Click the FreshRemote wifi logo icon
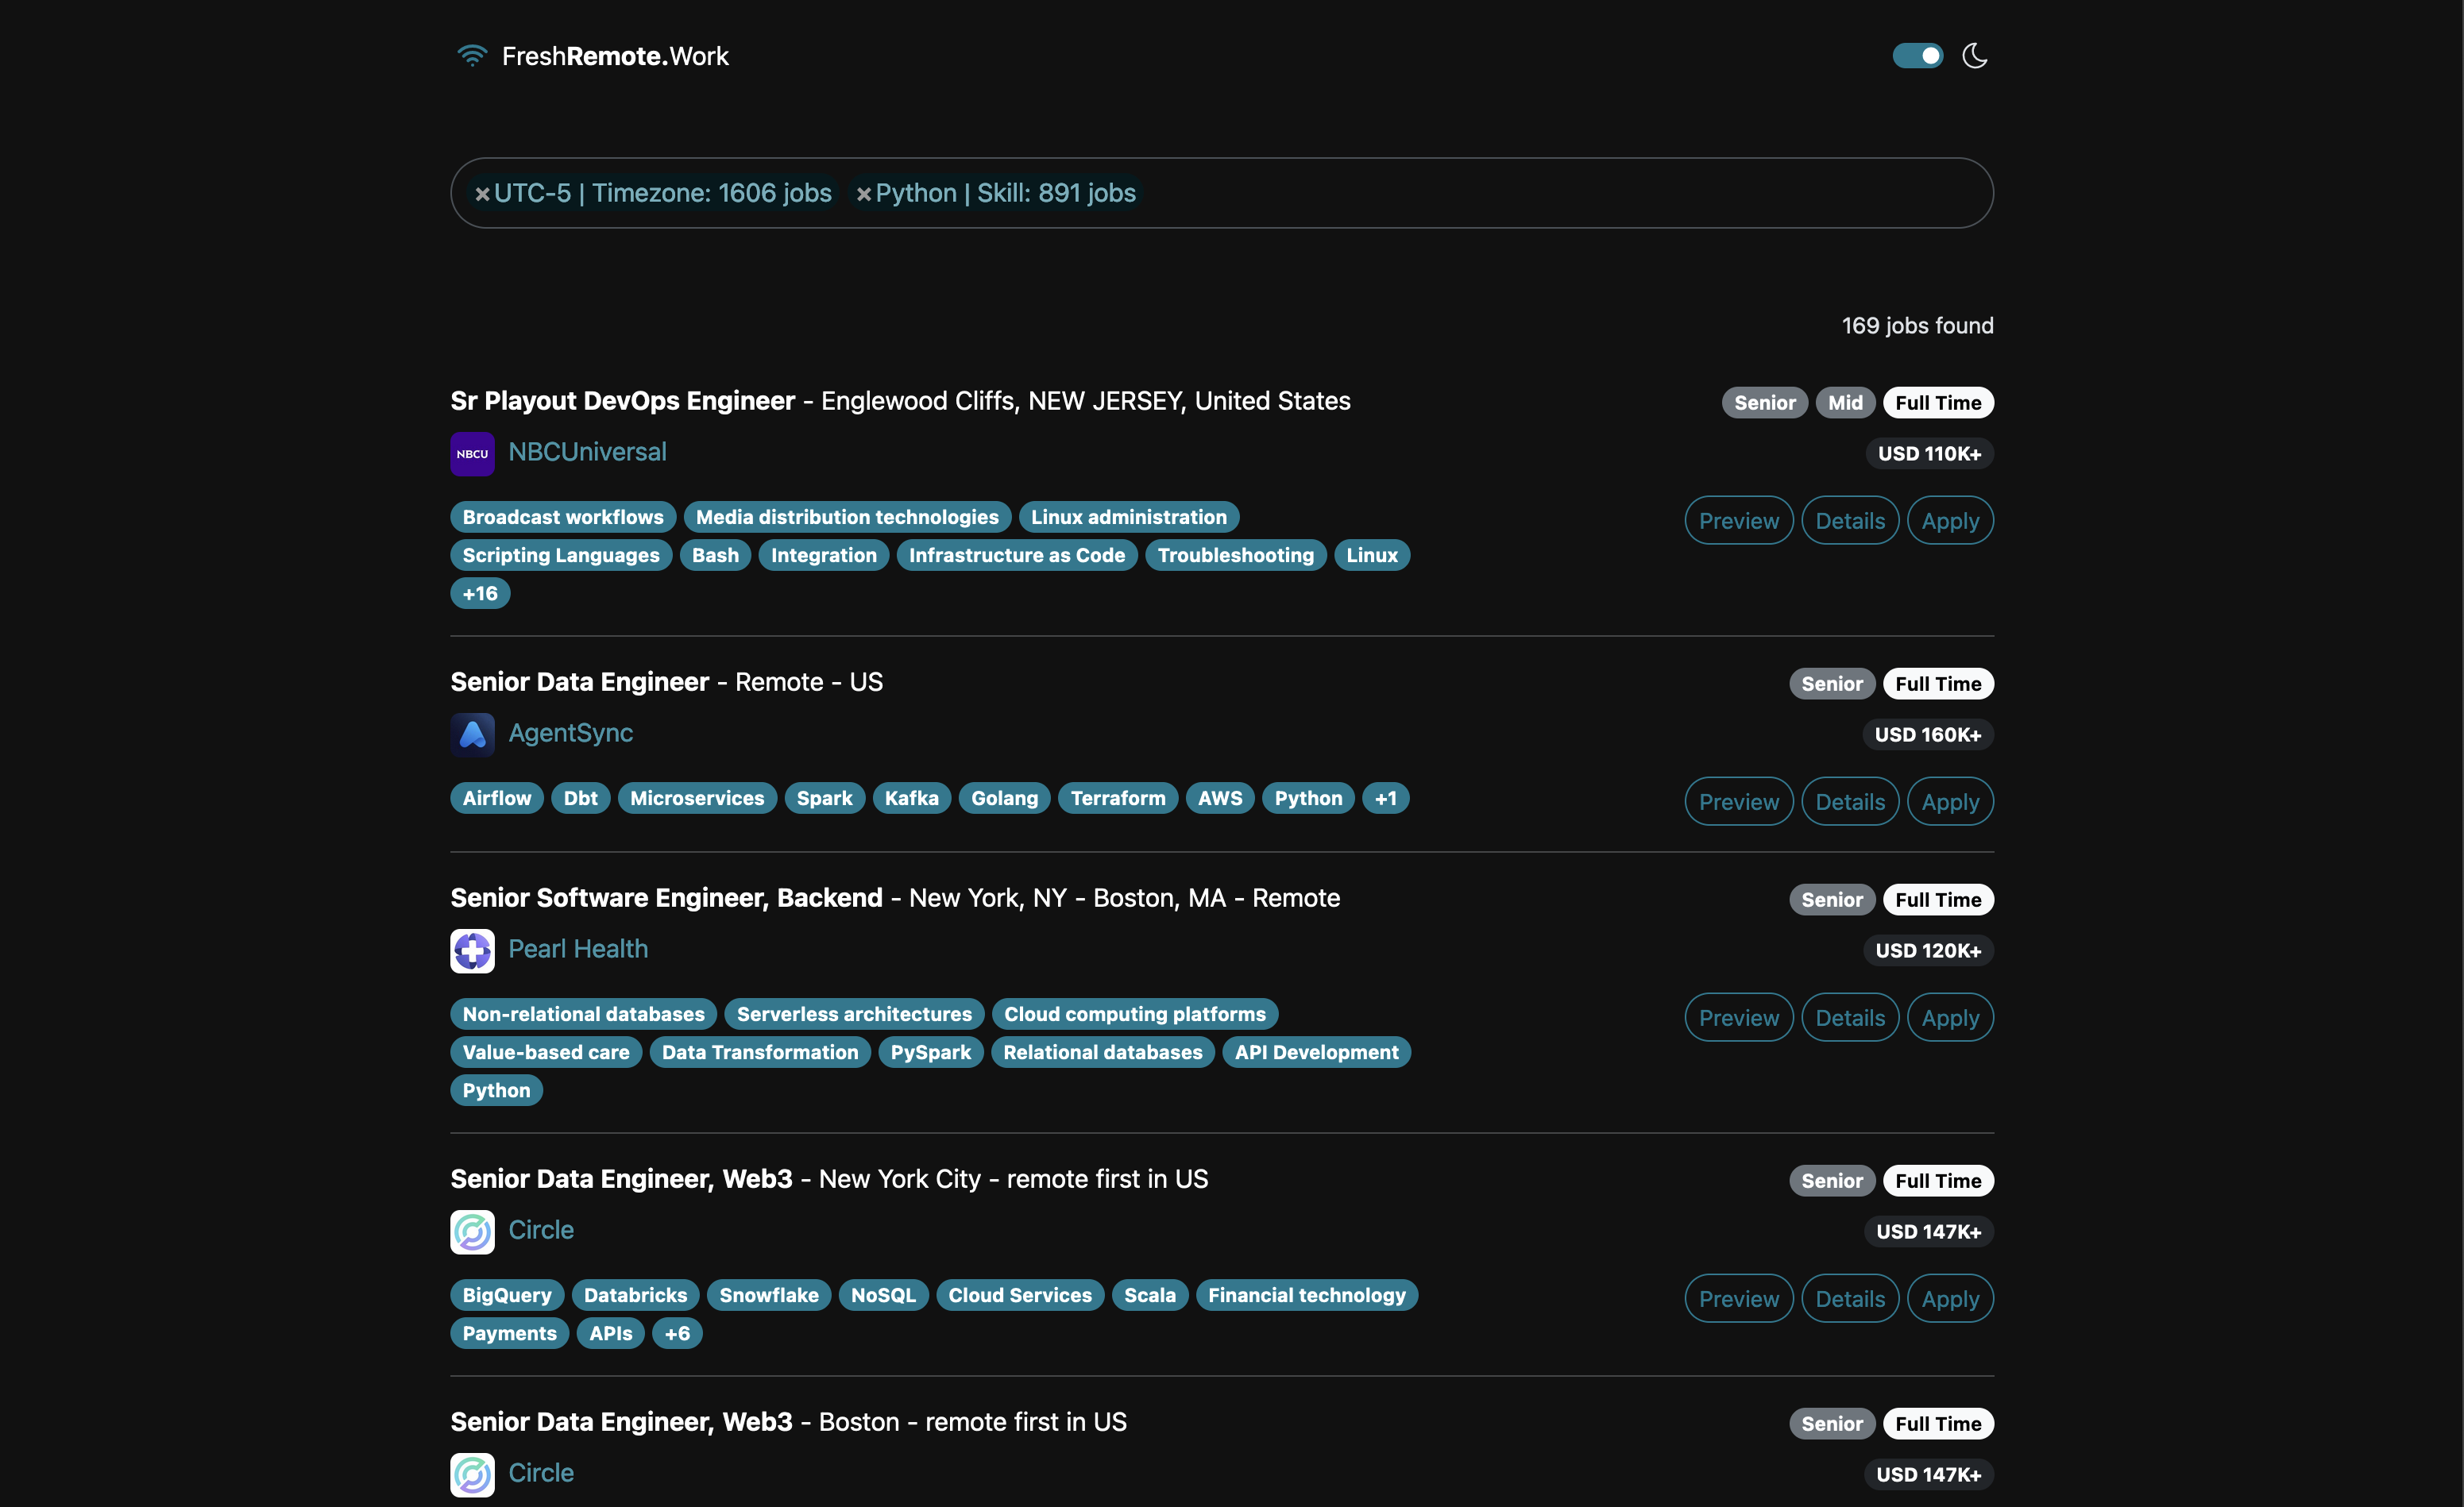The width and height of the screenshot is (2464, 1507). pyautogui.click(x=471, y=56)
